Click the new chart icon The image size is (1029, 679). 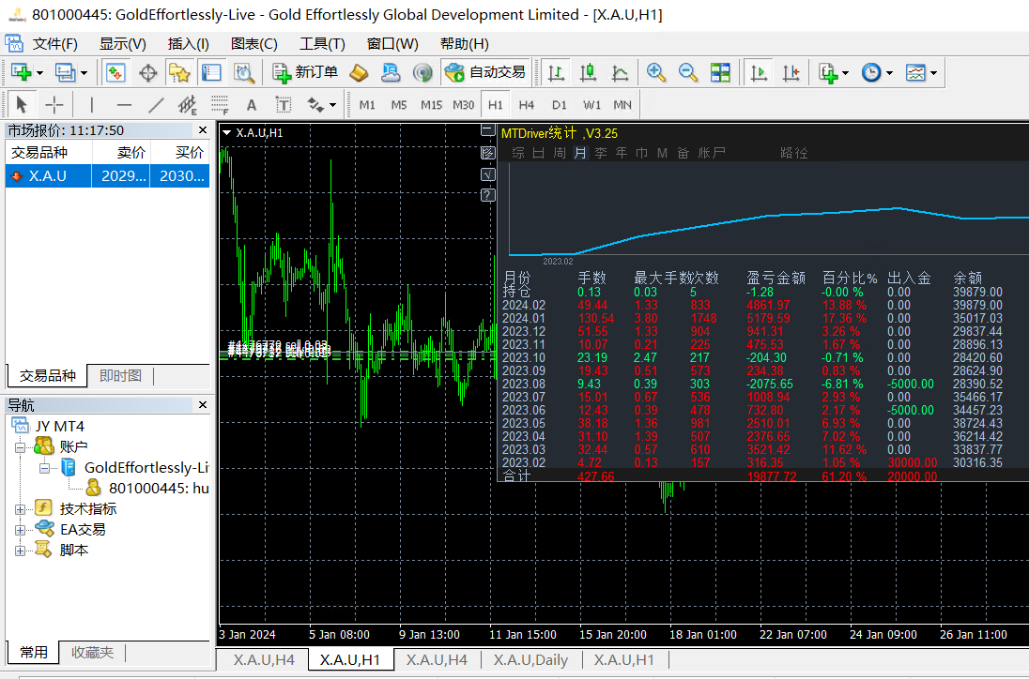(21, 72)
